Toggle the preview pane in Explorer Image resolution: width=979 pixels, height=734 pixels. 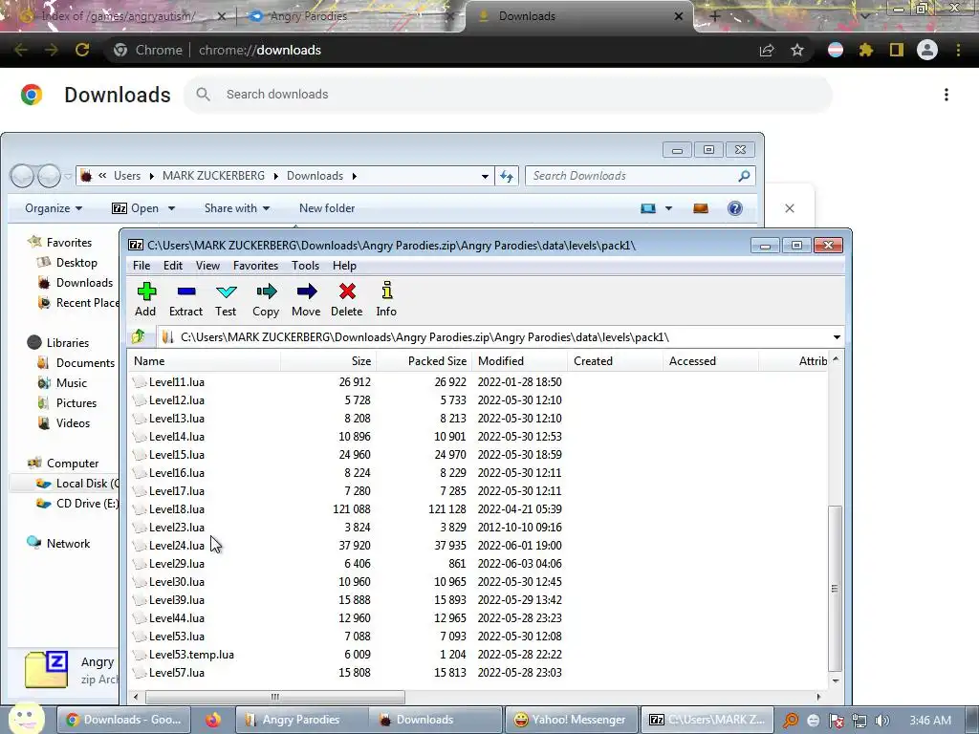(701, 208)
